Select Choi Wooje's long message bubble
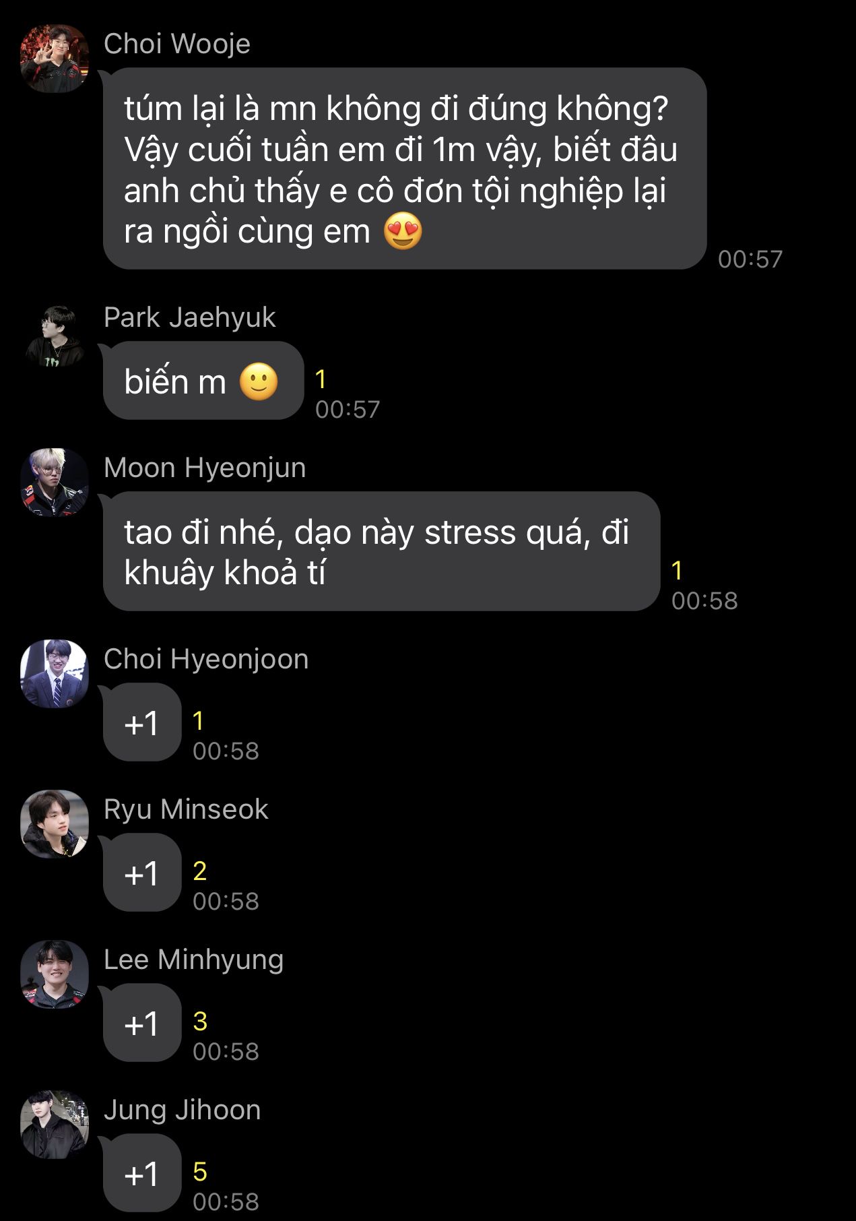This screenshot has height=1221, width=856. click(404, 168)
